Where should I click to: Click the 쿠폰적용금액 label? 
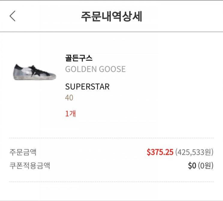tap(30, 165)
